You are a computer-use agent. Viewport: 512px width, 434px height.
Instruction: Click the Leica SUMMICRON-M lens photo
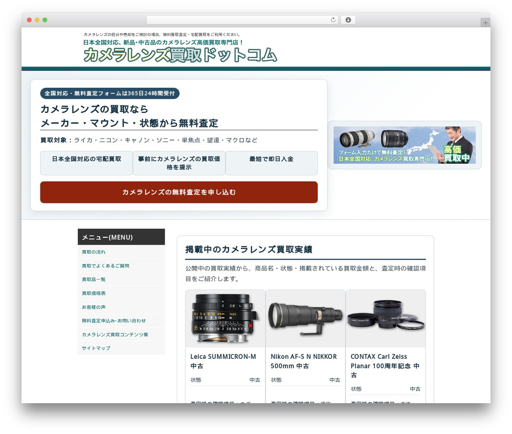tap(225, 319)
